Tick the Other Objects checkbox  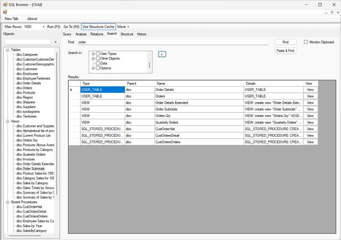[98, 58]
